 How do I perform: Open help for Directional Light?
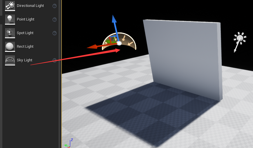[55, 6]
